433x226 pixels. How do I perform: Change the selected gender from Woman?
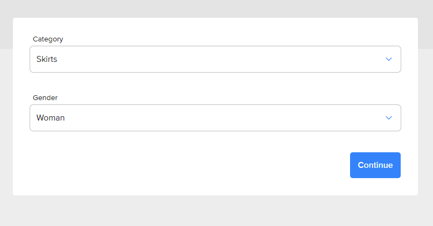(215, 118)
